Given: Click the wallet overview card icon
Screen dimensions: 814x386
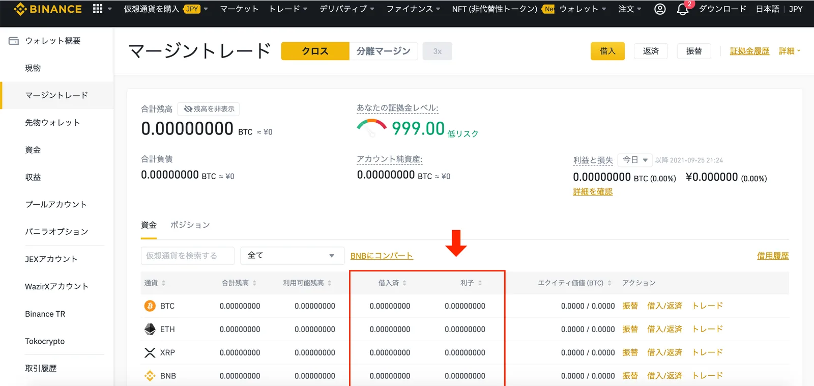Looking at the screenshot, I should pyautogui.click(x=14, y=41).
